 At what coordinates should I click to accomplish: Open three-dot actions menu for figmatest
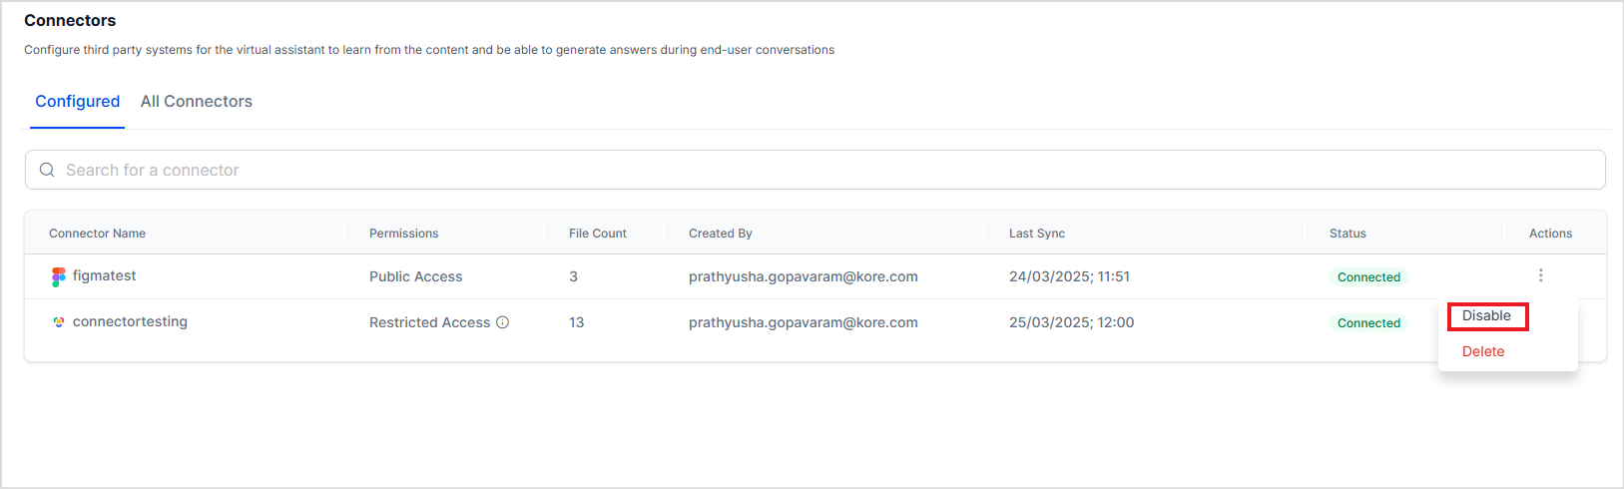coord(1540,275)
